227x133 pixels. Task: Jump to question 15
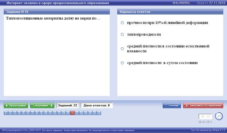pos(68,113)
